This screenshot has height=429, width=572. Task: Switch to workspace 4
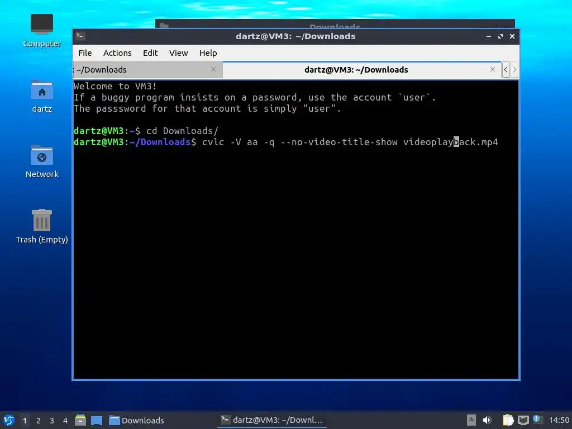tap(65, 421)
